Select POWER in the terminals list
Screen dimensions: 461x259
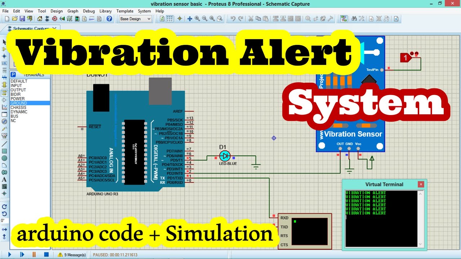click(30, 99)
